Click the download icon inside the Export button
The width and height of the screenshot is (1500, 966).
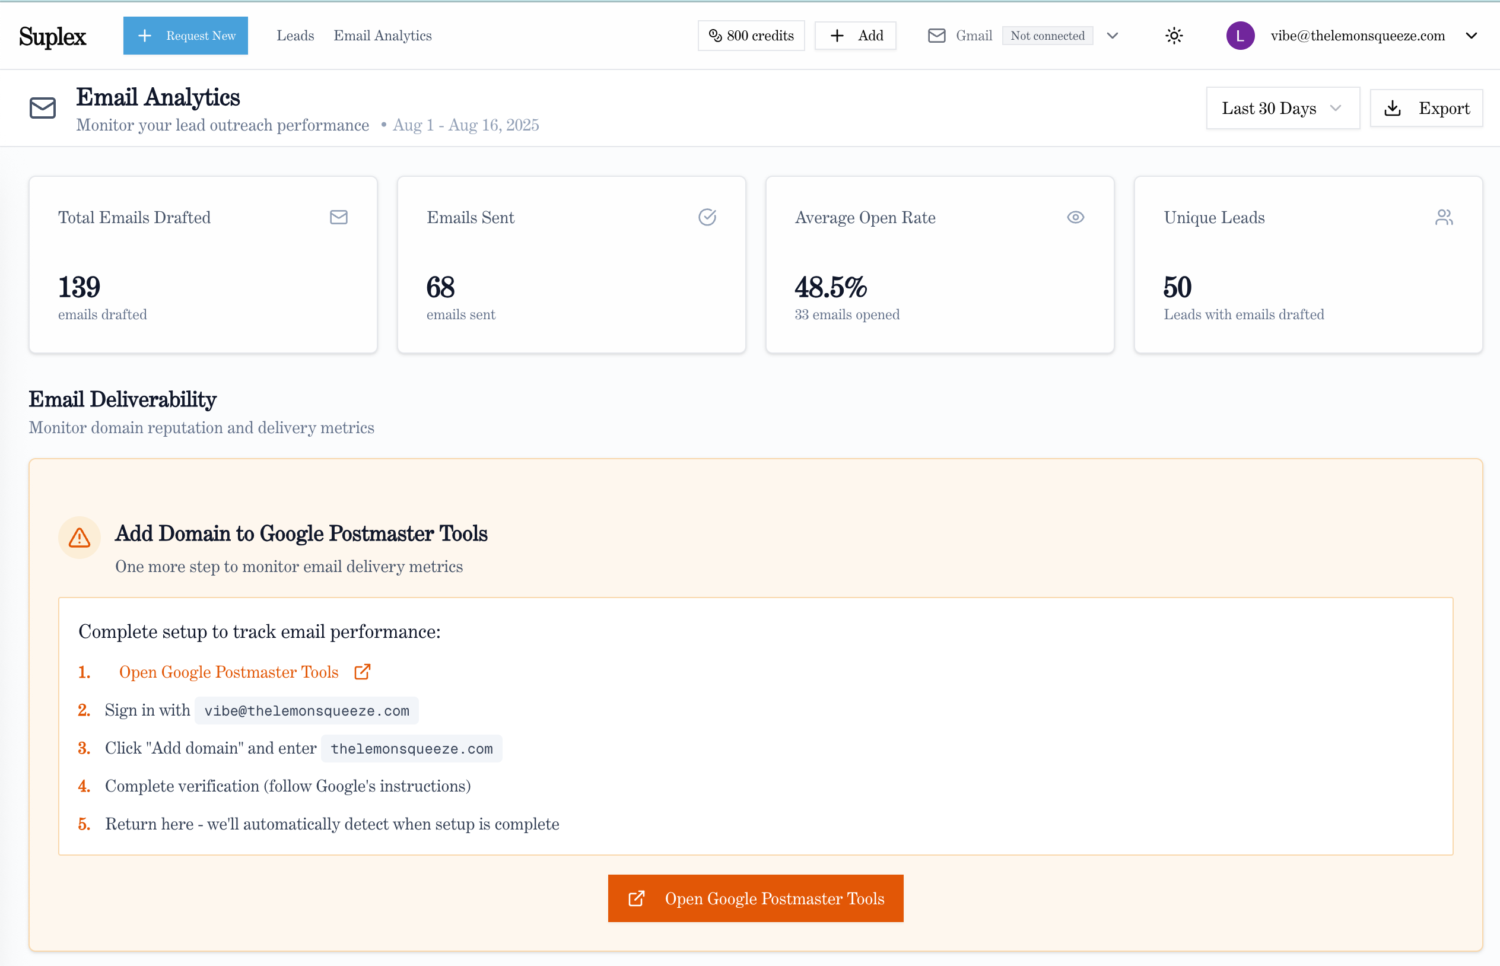click(1393, 108)
